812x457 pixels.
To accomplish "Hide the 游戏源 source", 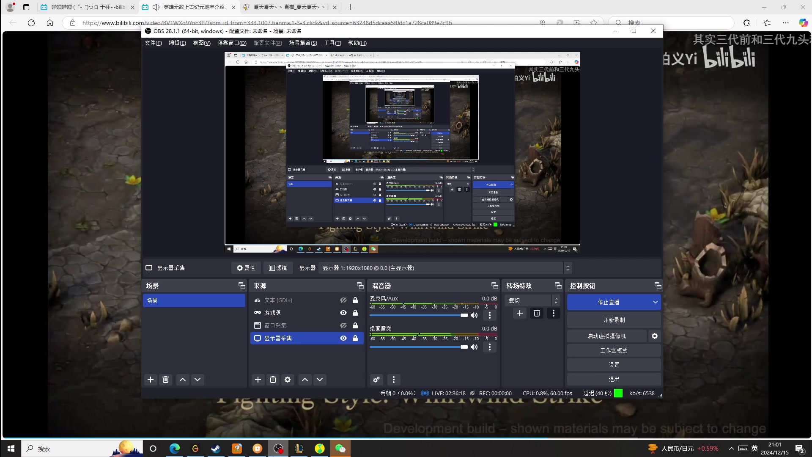I will [x=343, y=313].
